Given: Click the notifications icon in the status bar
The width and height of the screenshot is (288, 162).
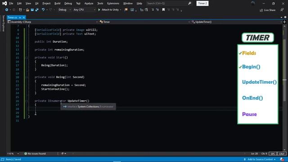Looking at the screenshot, I should 282,159.
